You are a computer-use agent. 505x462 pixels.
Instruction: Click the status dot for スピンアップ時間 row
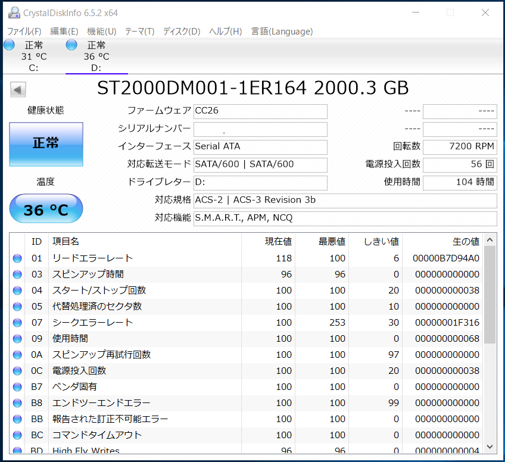17,274
